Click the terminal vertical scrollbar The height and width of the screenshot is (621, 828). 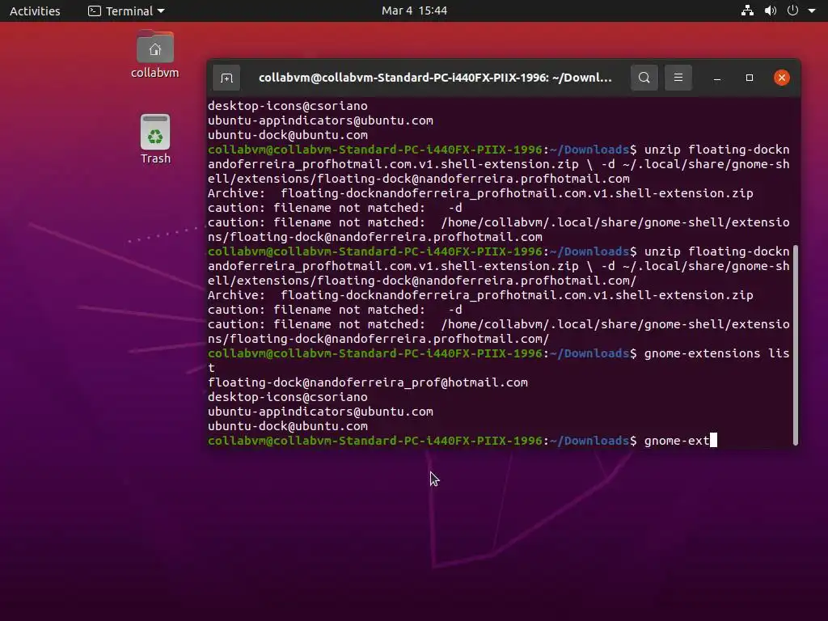coord(796,345)
